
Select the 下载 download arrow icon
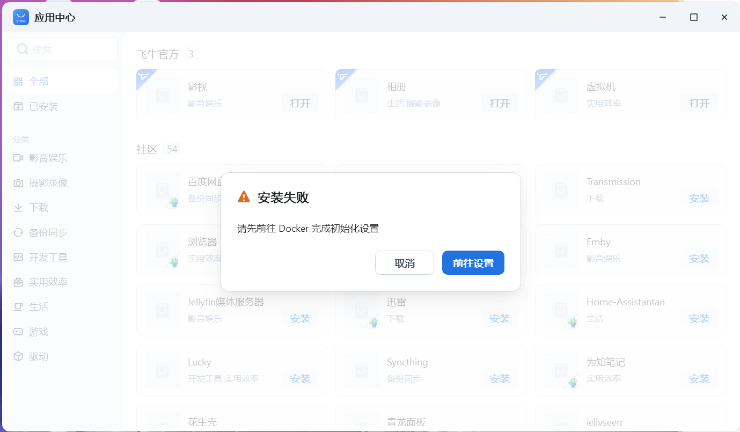[18, 208]
